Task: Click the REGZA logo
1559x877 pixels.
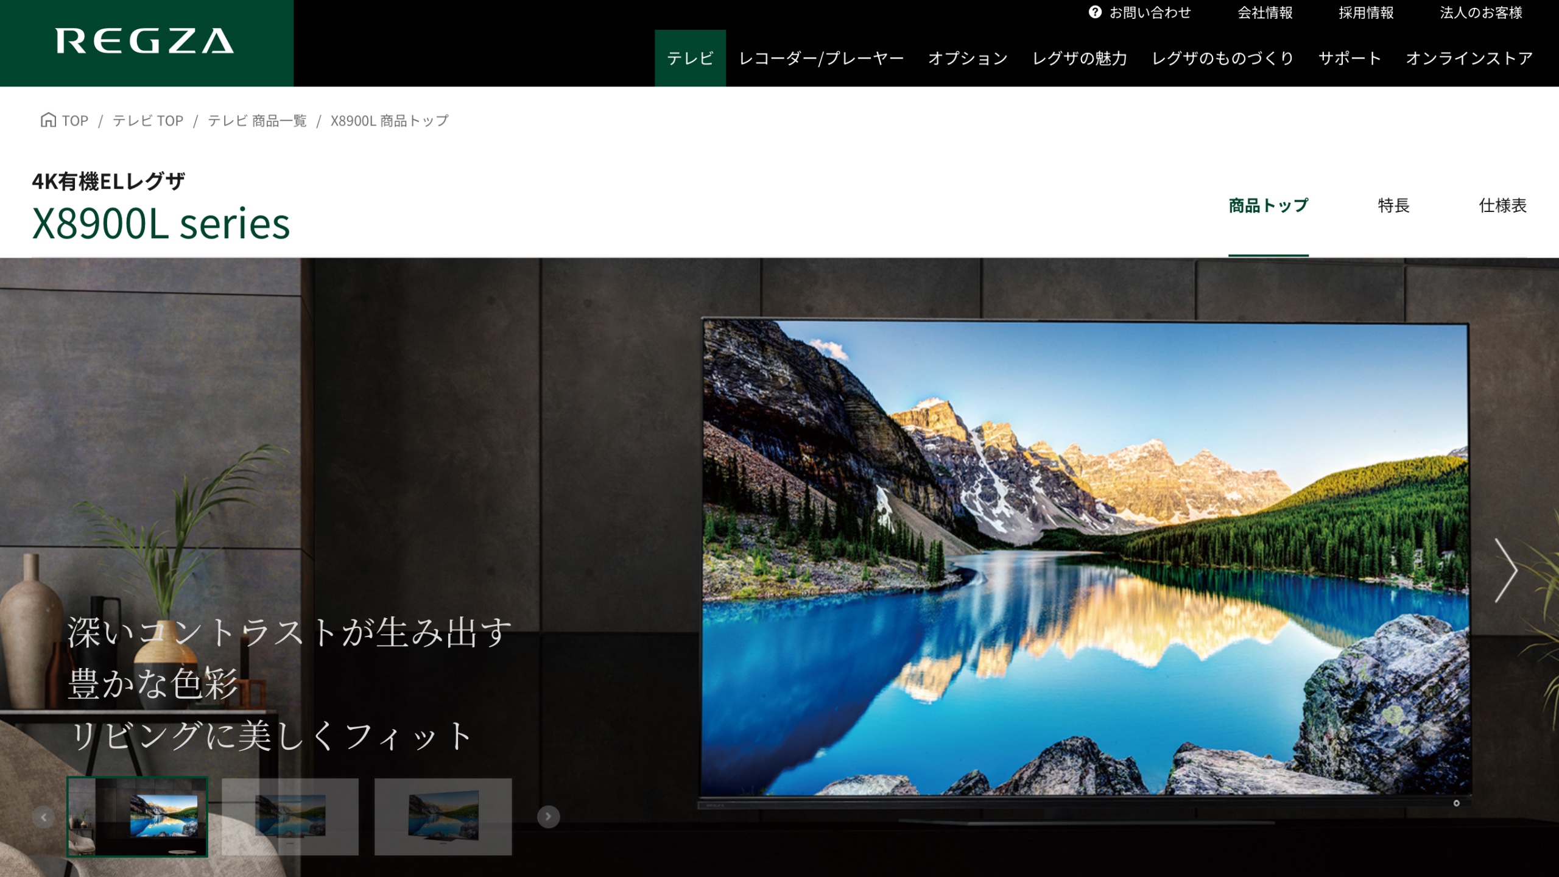Action: 145,41
